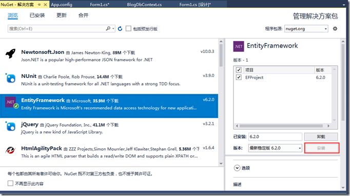Click the installed version 6.2.0 field

coord(275,136)
